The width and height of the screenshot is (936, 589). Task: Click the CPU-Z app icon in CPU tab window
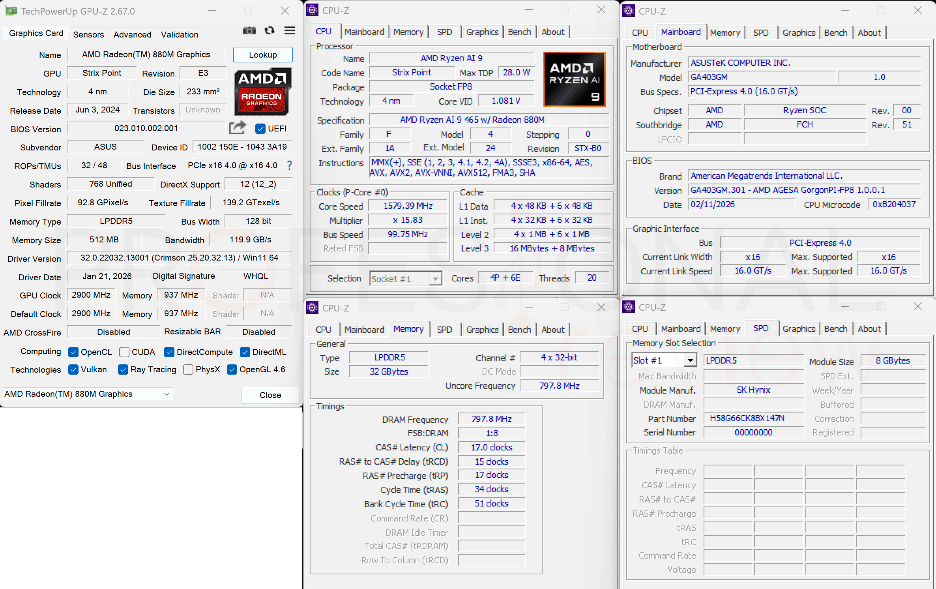coord(312,10)
